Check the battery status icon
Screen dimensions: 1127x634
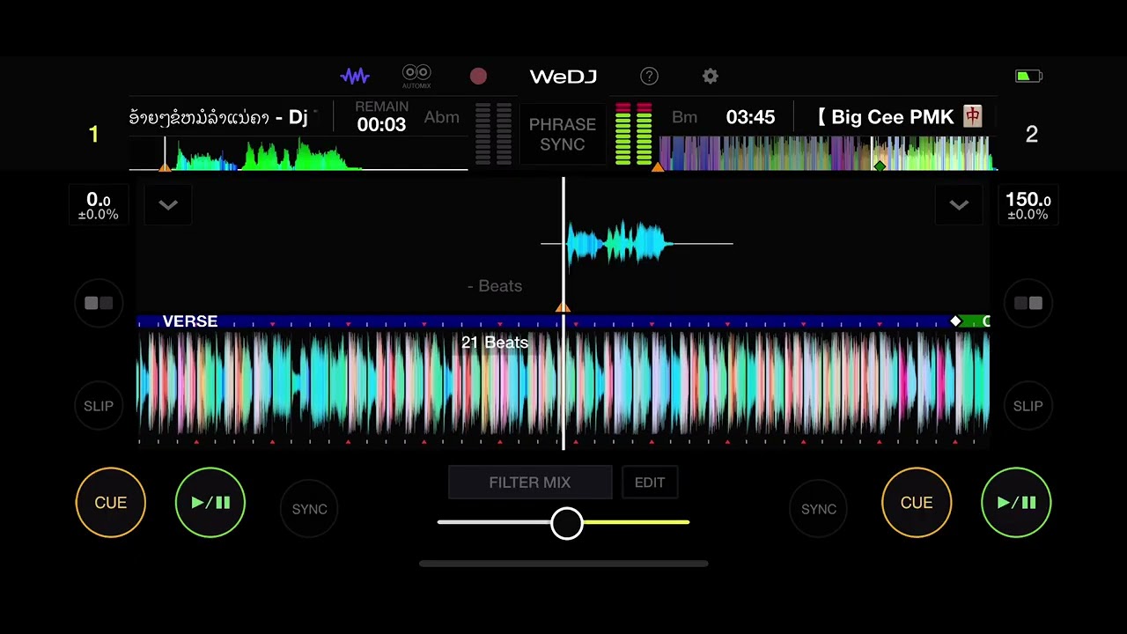[x=1028, y=77]
